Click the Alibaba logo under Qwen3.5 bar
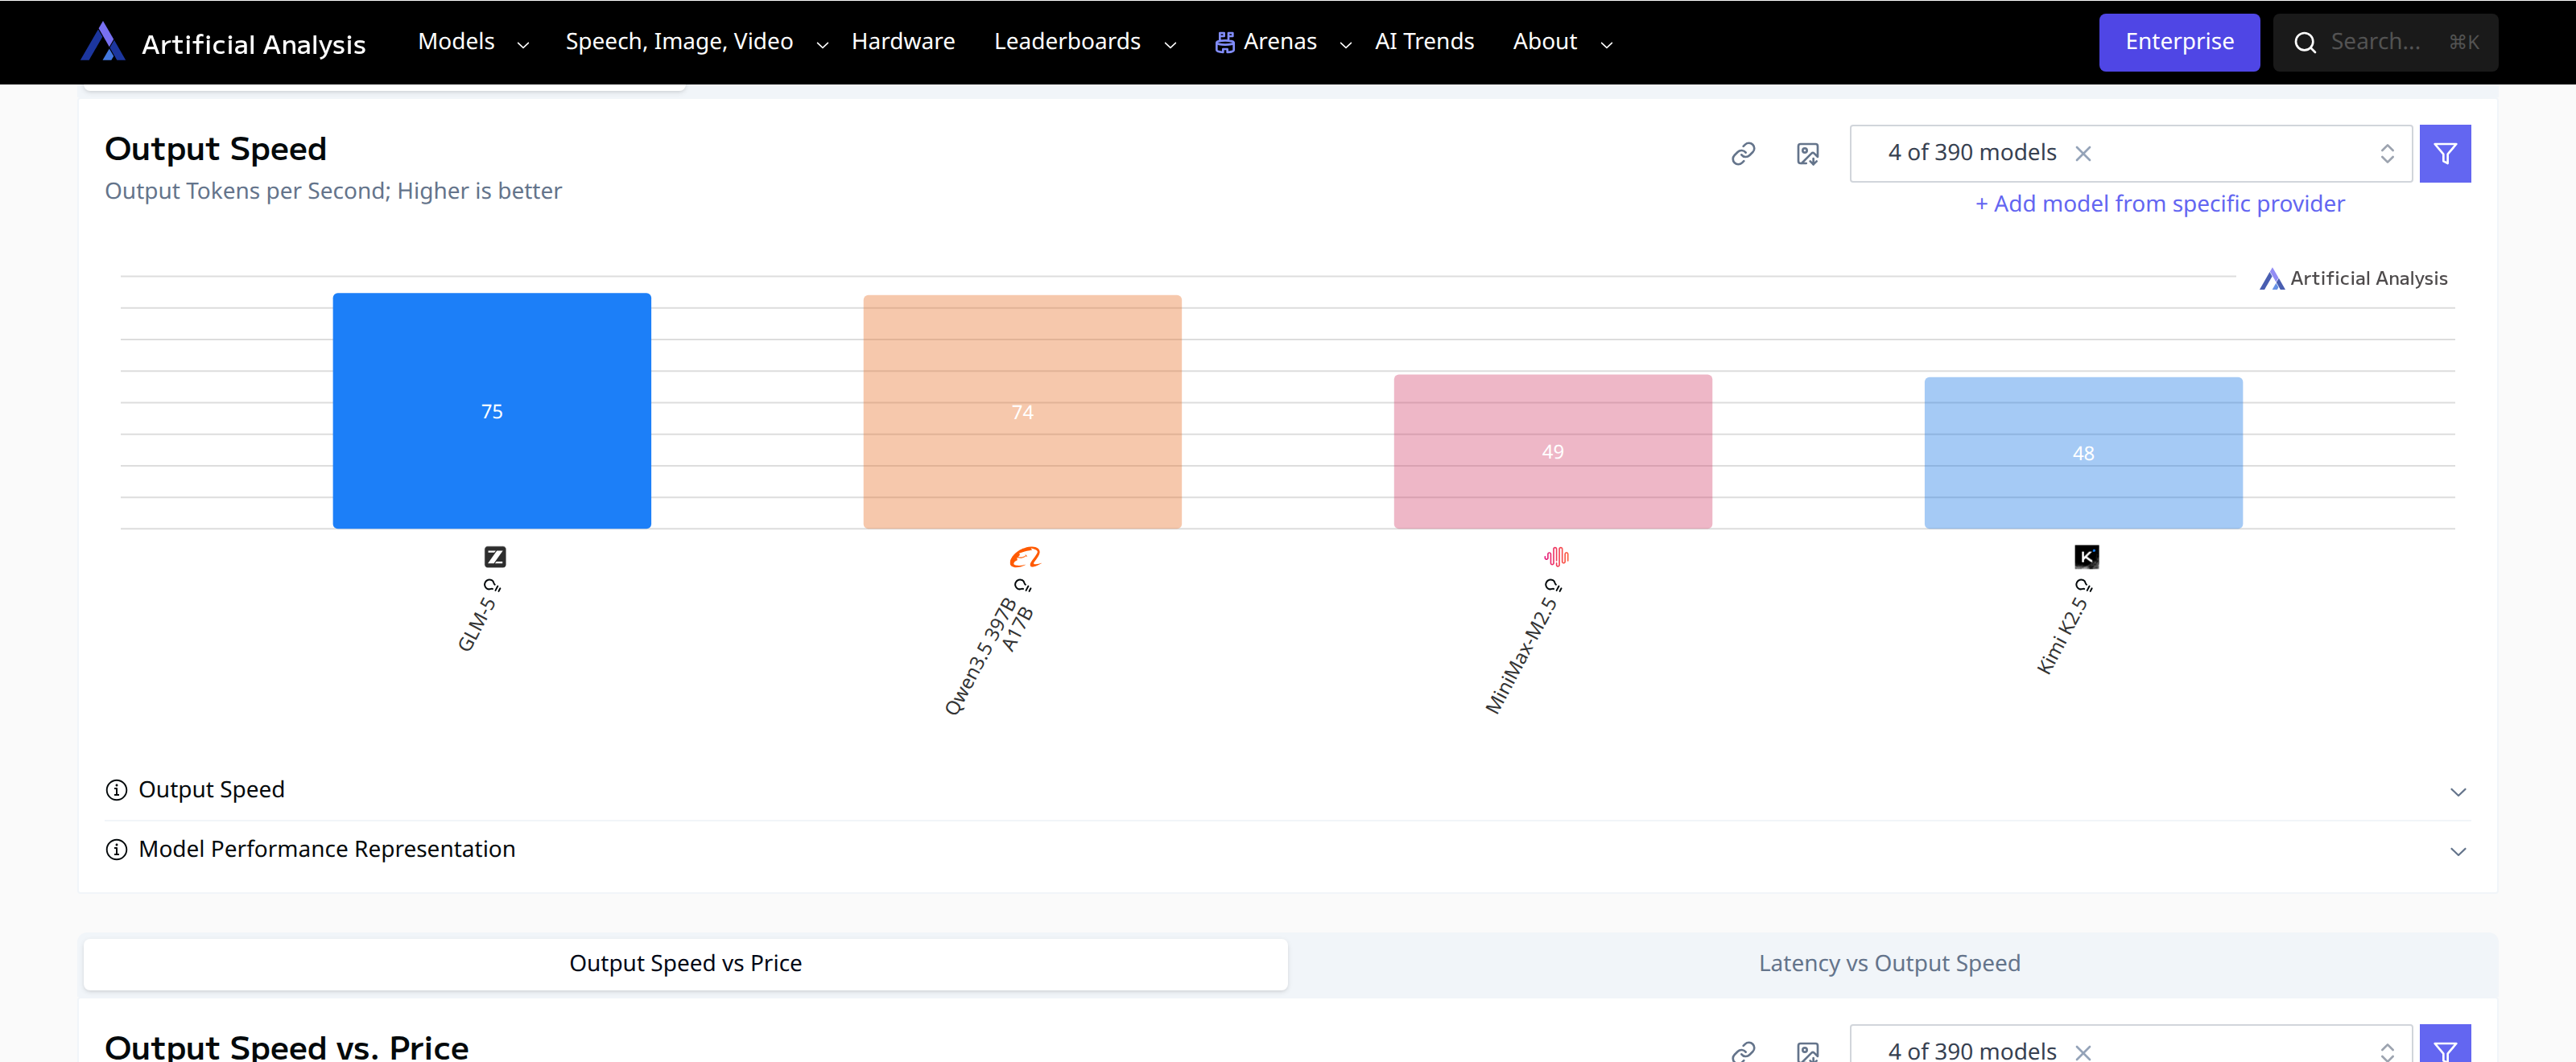 [1025, 557]
